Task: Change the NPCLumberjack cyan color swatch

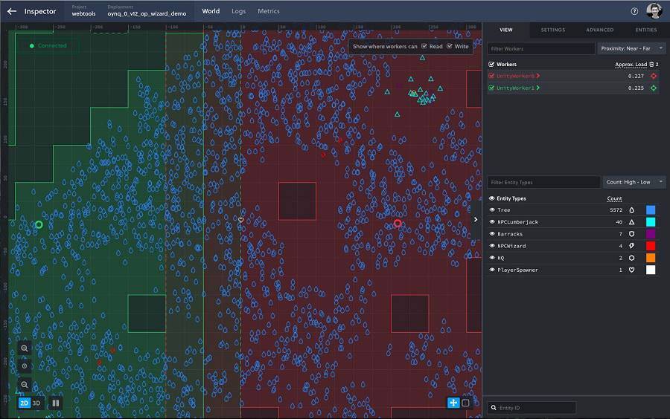Action: click(651, 222)
